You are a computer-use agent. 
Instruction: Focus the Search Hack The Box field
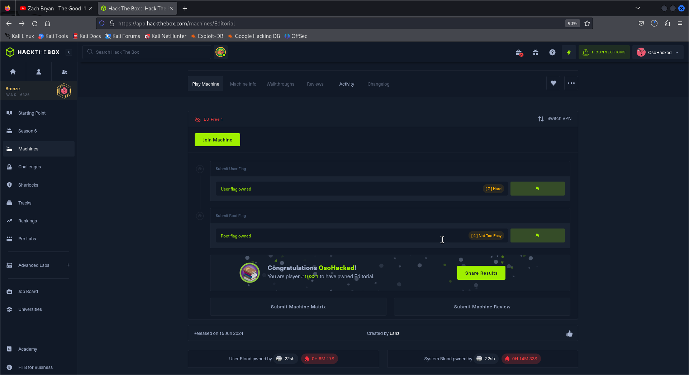pos(147,52)
